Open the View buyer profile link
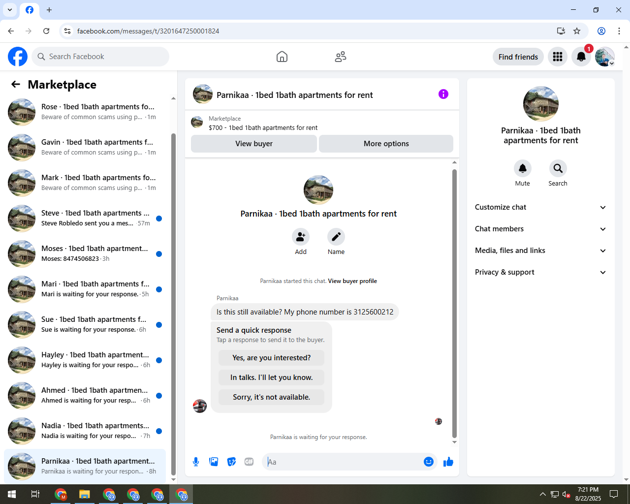This screenshot has height=504, width=630. coord(352,281)
